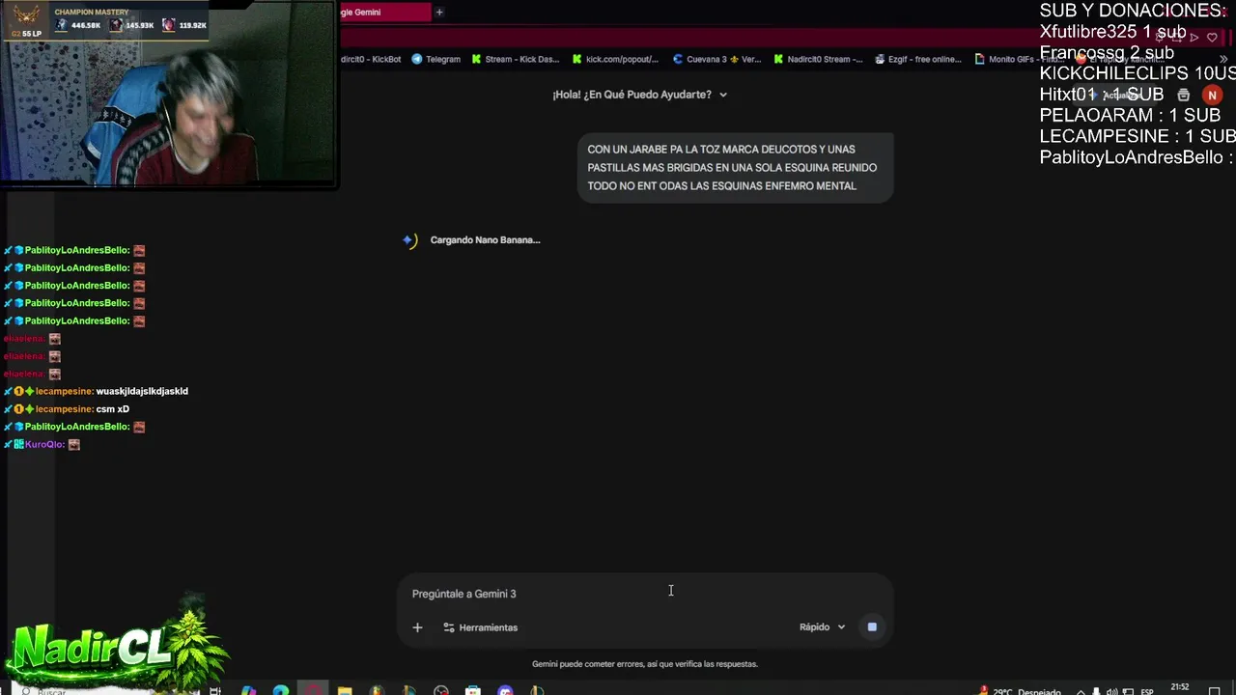This screenshot has width=1236, height=695.
Task: Stop the Gemini response generation
Action: pos(872,627)
